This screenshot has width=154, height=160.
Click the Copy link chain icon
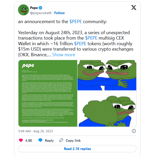pyautogui.click(x=61, y=140)
